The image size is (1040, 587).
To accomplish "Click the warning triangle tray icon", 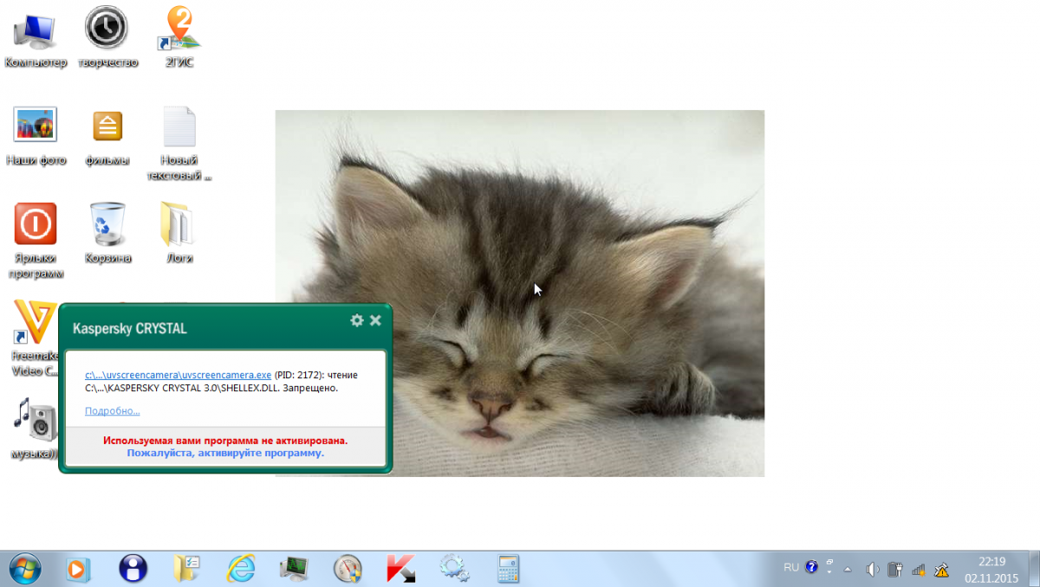I will click(x=941, y=570).
